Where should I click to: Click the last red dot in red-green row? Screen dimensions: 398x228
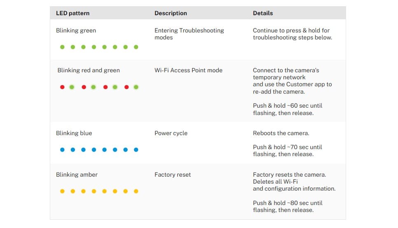click(126, 87)
